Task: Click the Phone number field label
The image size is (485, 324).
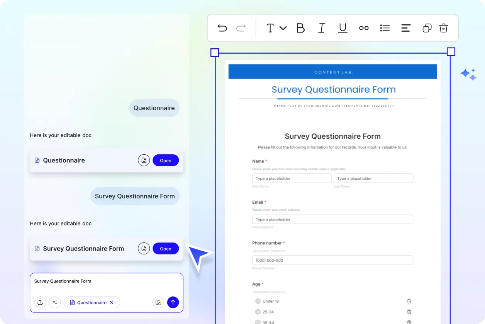Action: pyautogui.click(x=267, y=243)
